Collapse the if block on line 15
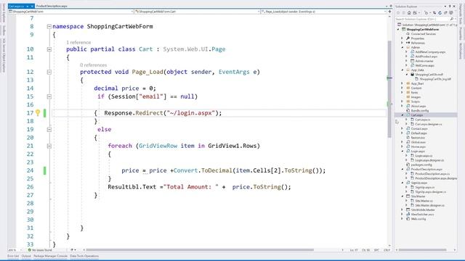The height and width of the screenshot is (261, 465). 49,96
